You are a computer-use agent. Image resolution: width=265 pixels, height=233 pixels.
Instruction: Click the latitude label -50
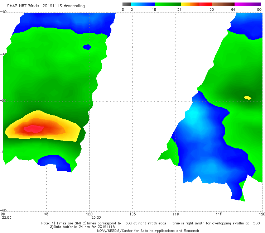[x=3, y=101]
